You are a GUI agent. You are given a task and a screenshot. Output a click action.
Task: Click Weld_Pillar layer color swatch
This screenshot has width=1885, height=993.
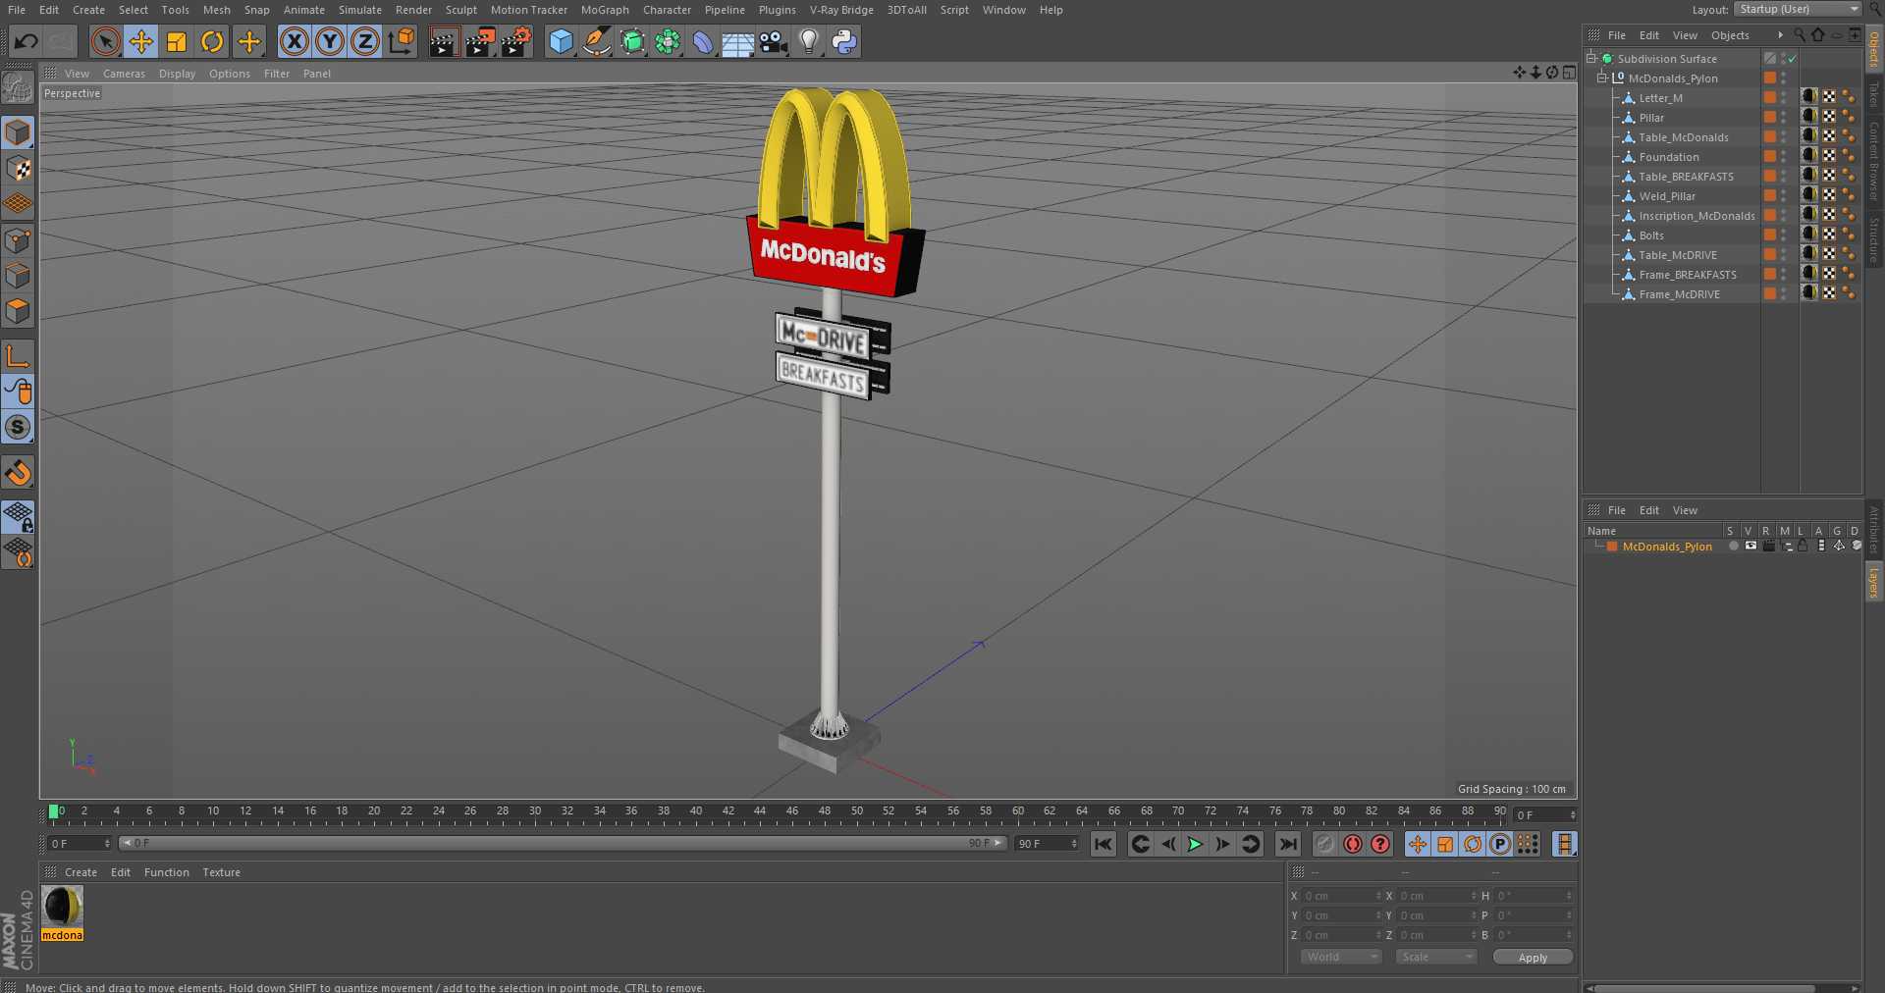[1769, 196]
